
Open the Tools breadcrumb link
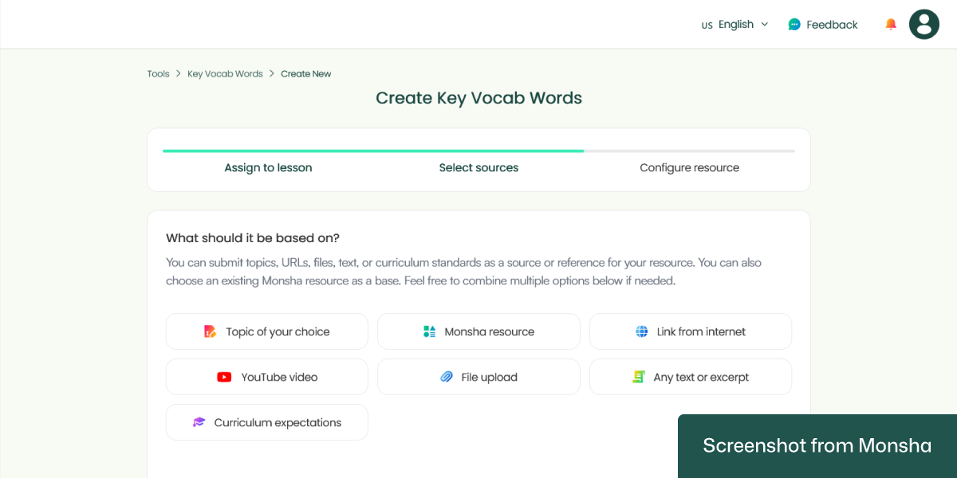(x=158, y=74)
